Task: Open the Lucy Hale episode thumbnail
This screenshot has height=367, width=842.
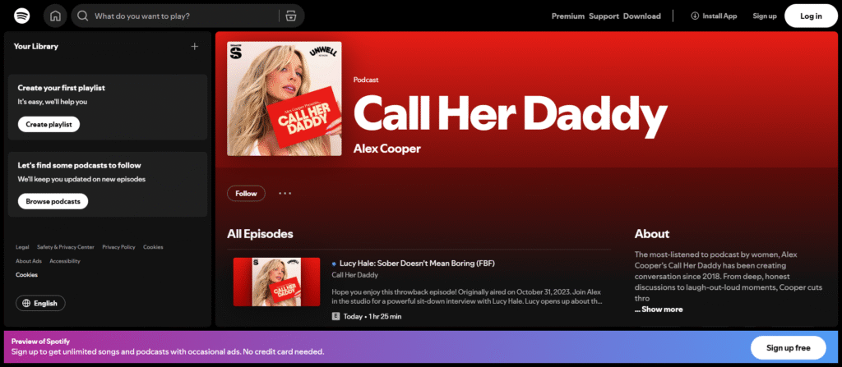Action: 276,282
